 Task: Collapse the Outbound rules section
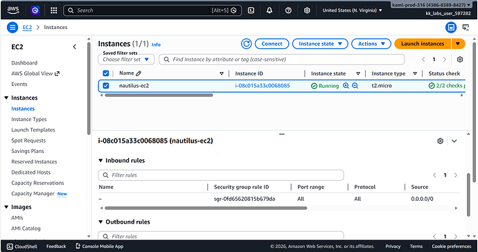[100, 222]
